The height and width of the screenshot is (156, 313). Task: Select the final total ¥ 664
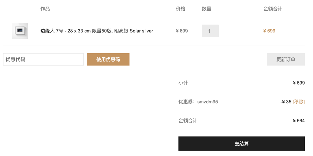coord(299,121)
